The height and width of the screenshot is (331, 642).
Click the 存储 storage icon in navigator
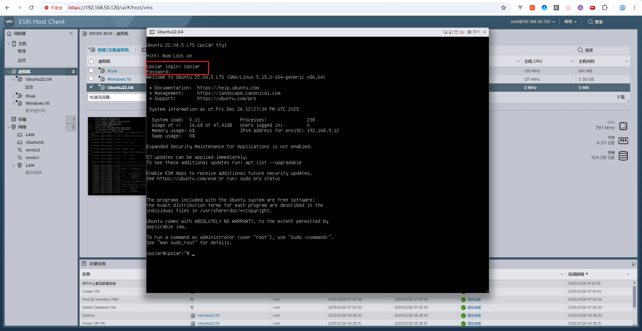pyautogui.click(x=14, y=119)
